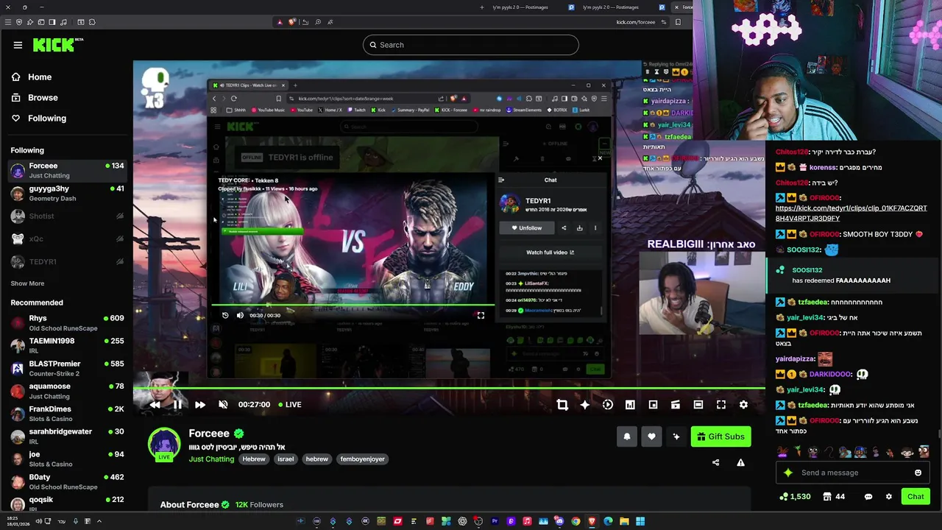Open chat settings gear

pyautogui.click(x=888, y=497)
